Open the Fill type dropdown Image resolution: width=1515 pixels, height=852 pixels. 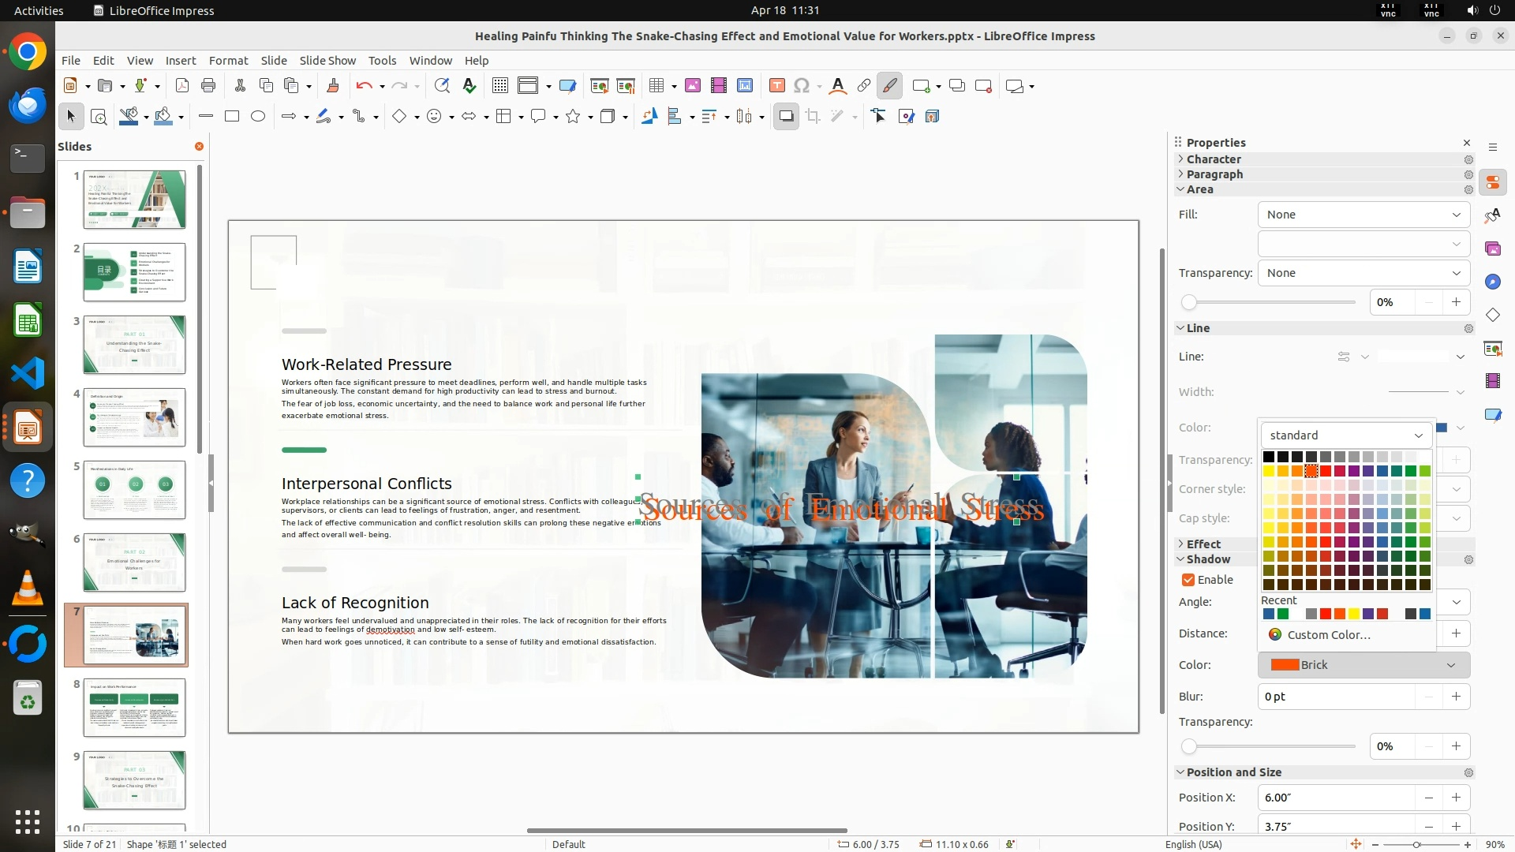(x=1363, y=215)
